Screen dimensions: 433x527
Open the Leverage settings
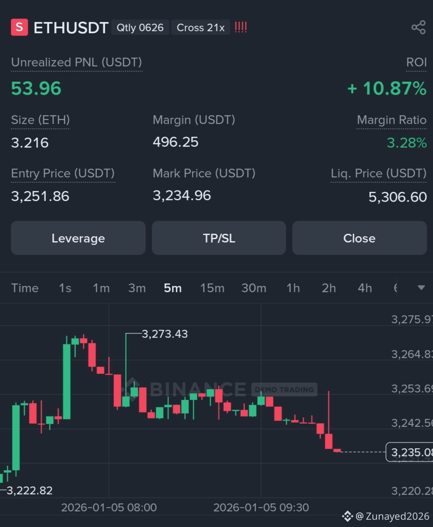(x=78, y=238)
